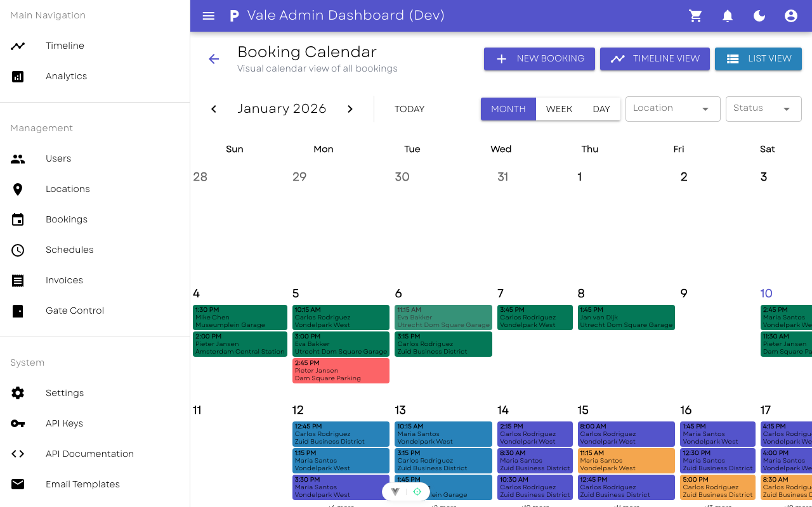Viewport: 812px width, 507px height.
Task: Toggle dark mode with the moon icon
Action: [759, 15]
